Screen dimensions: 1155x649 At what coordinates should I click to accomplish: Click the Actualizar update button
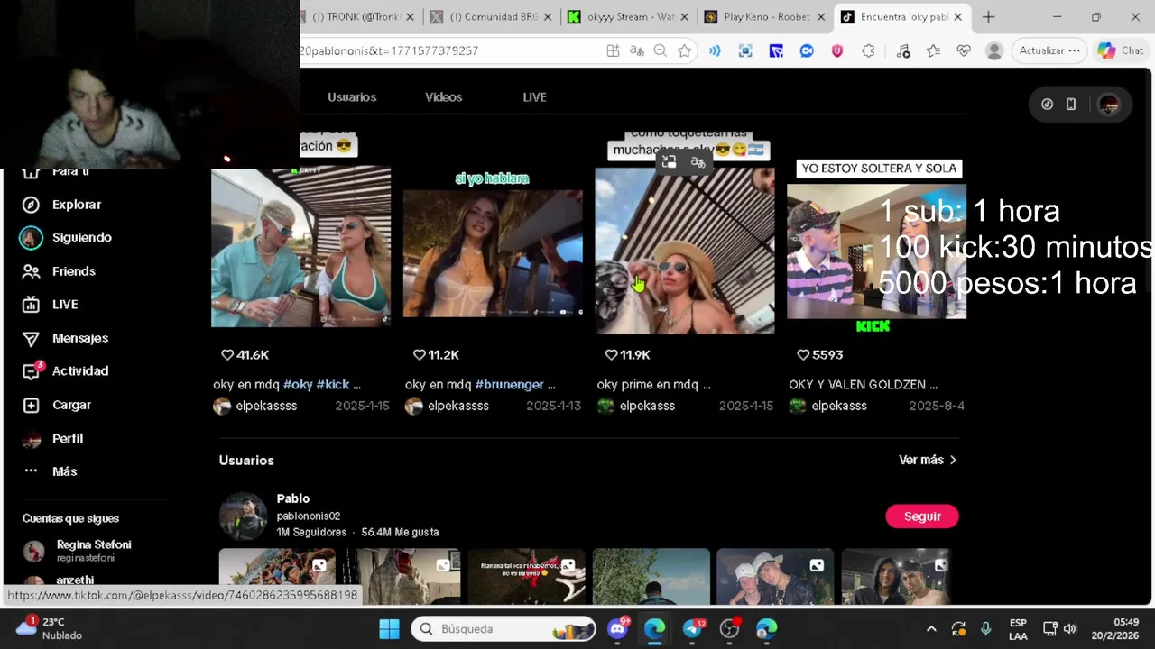[x=1049, y=50]
